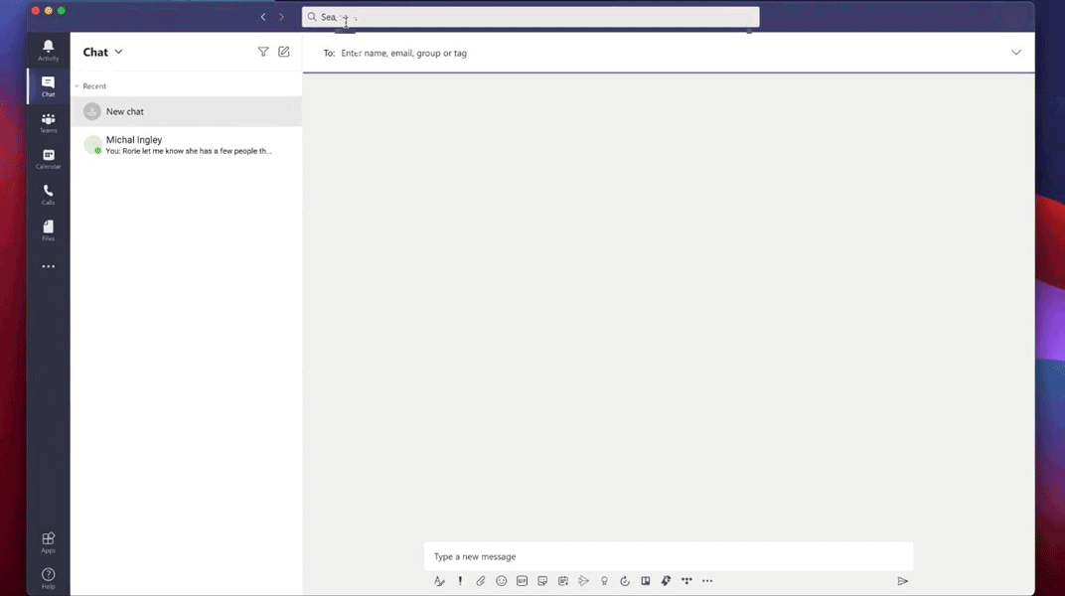Select the New chat list entry

tap(187, 111)
